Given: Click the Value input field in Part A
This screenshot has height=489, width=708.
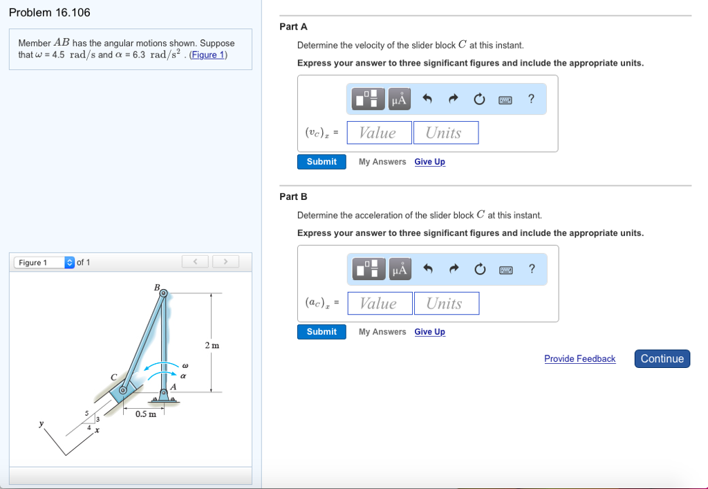Looking at the screenshot, I should tap(379, 132).
